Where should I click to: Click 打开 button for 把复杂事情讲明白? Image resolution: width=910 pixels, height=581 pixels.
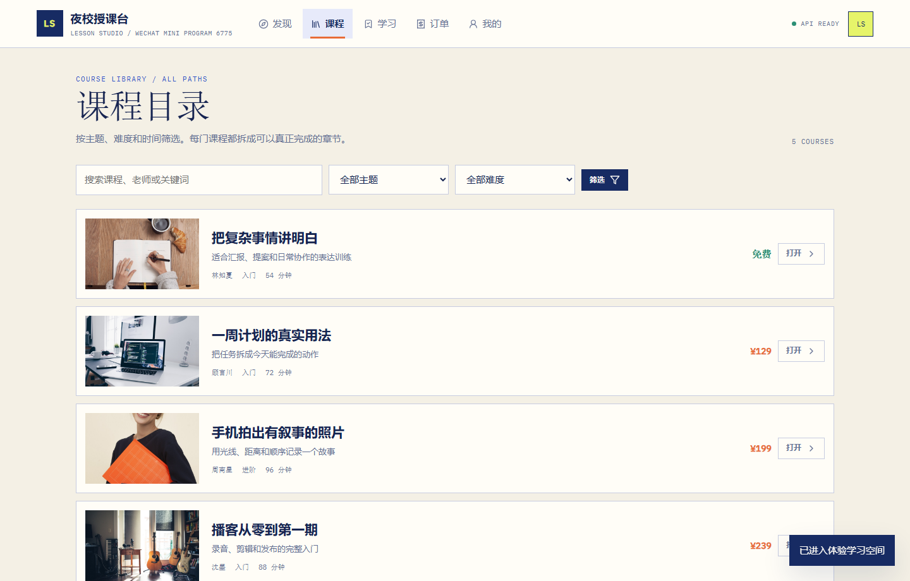click(x=801, y=254)
